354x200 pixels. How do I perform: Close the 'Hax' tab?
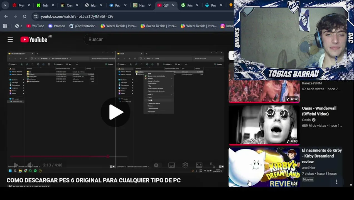click(x=149, y=5)
